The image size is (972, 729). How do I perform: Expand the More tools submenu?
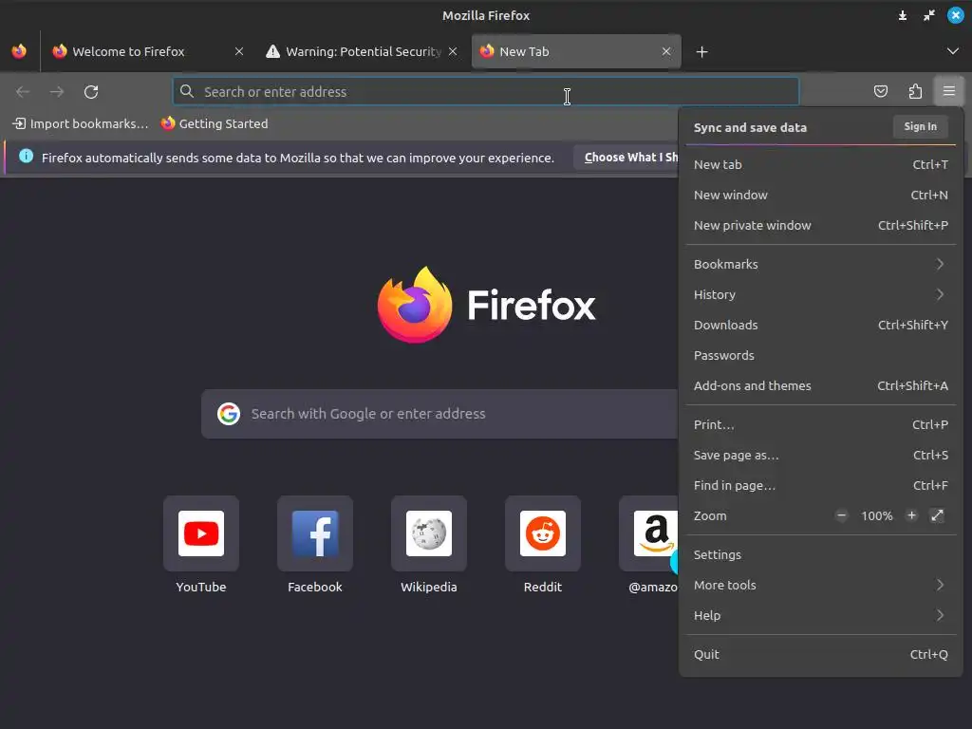tap(821, 585)
